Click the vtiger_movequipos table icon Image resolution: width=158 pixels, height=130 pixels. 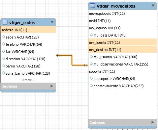pyautogui.click(x=93, y=6)
